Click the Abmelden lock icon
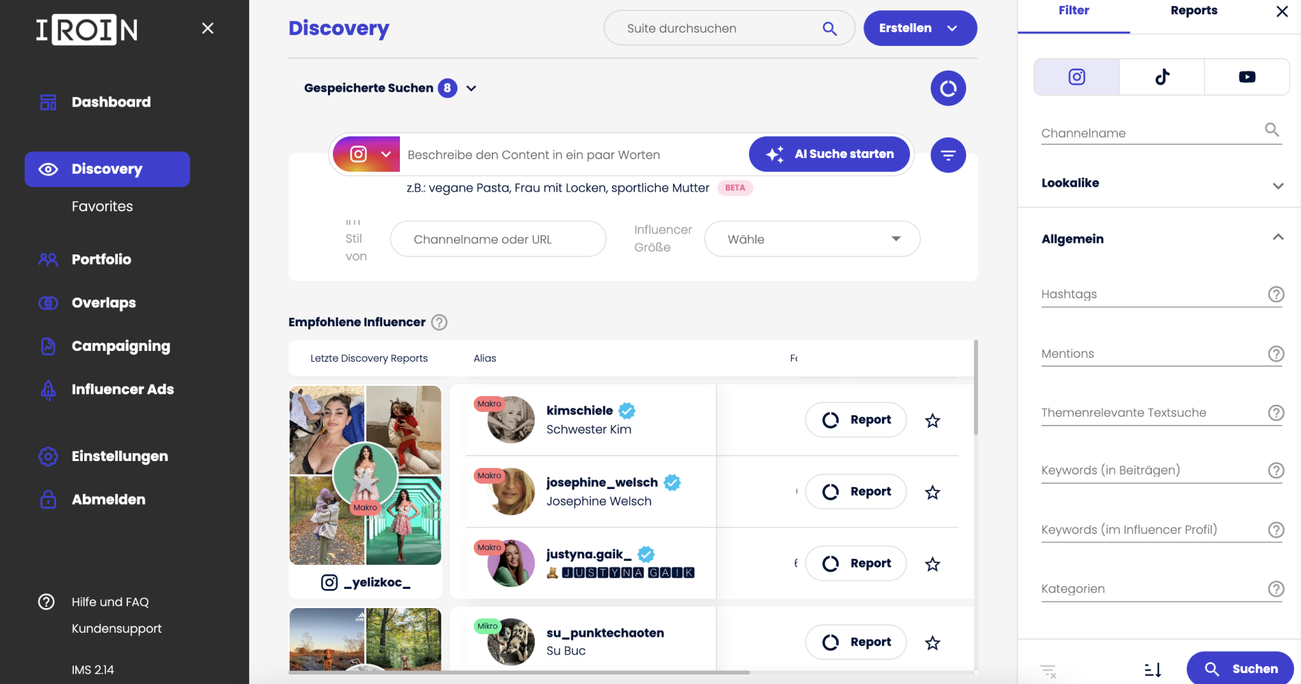Screen dimensions: 1301x684 48,499
